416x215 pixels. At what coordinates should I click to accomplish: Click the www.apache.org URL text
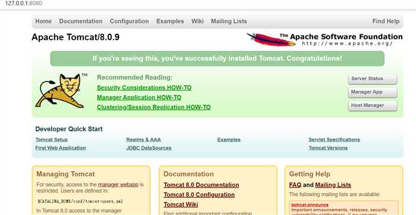point(348,43)
